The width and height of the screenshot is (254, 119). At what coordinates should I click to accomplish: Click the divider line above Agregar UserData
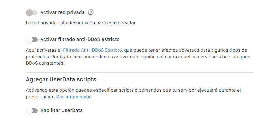pos(140,73)
